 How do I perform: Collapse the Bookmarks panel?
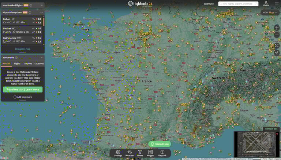pyautogui.click(x=42, y=58)
